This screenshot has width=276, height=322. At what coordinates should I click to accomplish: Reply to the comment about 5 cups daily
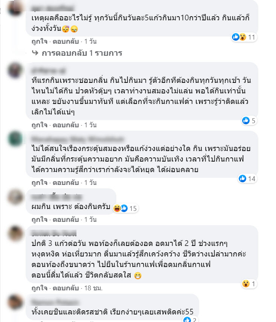point(66,41)
